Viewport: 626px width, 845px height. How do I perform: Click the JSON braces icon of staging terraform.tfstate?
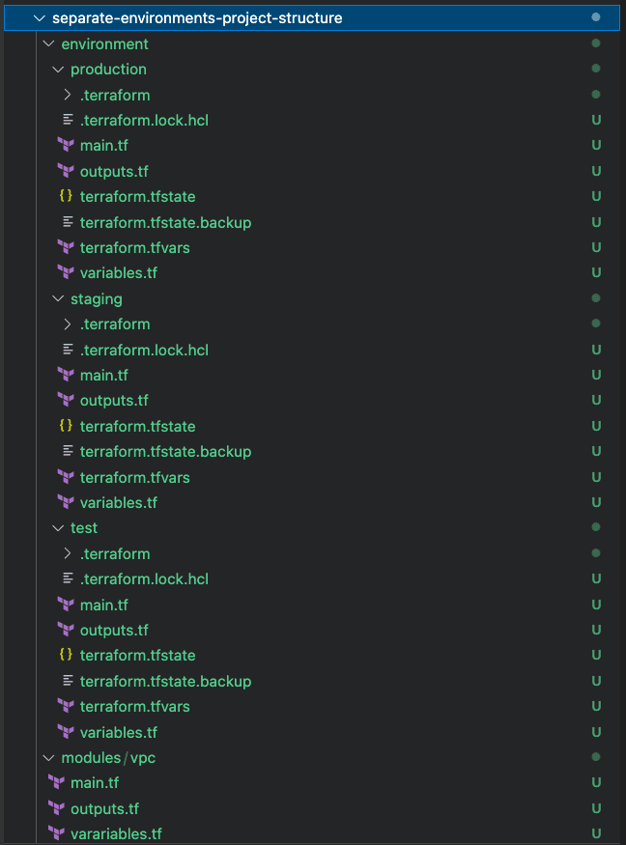(x=67, y=426)
